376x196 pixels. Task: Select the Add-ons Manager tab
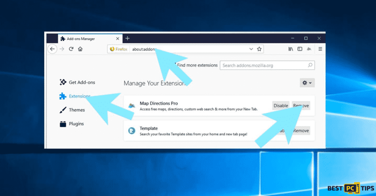90,38
